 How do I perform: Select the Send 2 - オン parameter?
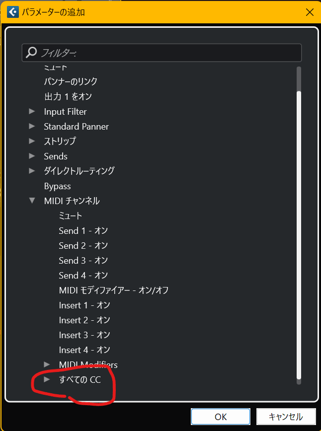[83, 245]
